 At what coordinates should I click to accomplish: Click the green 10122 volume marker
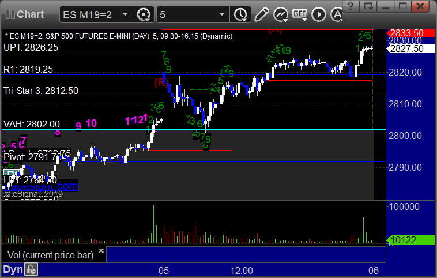pos(410,240)
